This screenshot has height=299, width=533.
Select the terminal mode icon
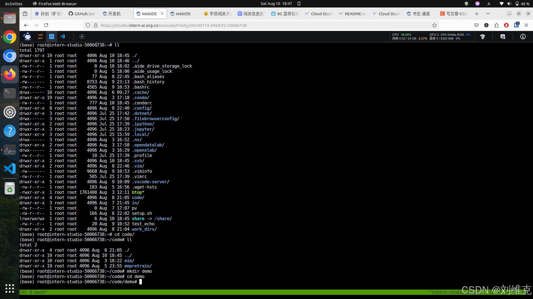52,37
